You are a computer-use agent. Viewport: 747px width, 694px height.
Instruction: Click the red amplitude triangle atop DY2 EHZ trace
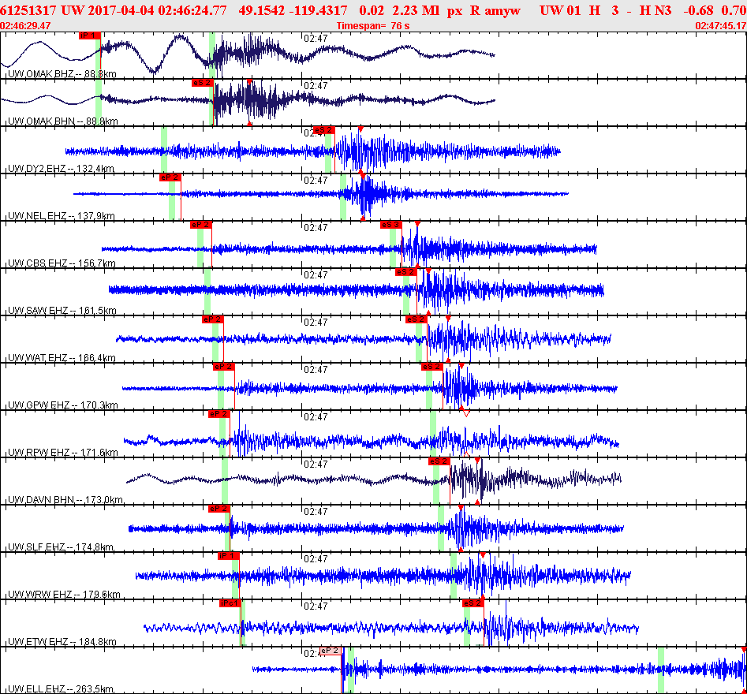point(360,129)
